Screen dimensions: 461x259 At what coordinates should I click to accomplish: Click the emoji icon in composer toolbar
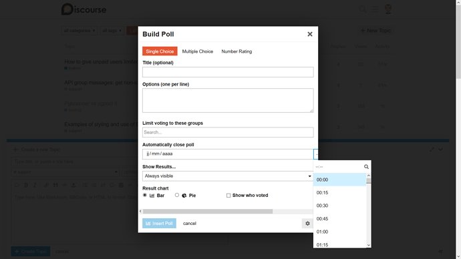click(112, 185)
